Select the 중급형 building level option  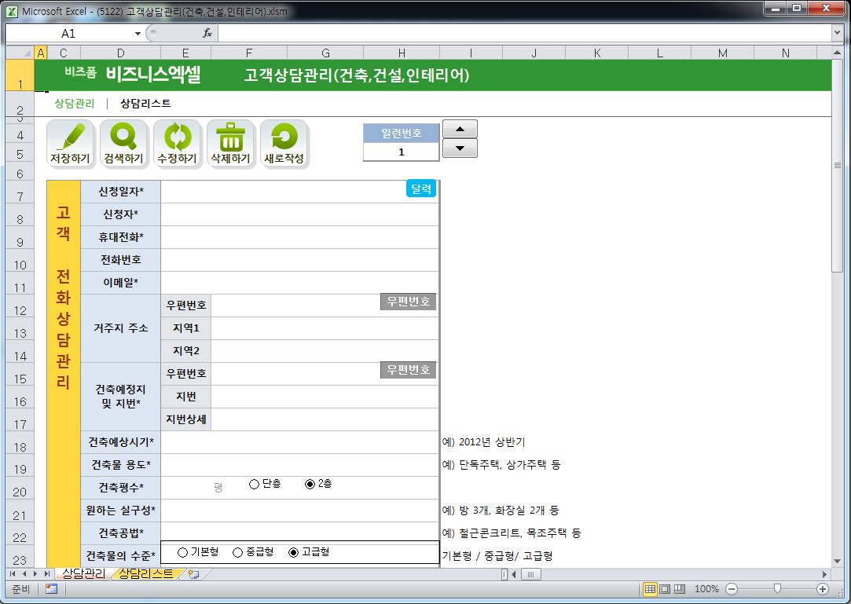[x=237, y=552]
